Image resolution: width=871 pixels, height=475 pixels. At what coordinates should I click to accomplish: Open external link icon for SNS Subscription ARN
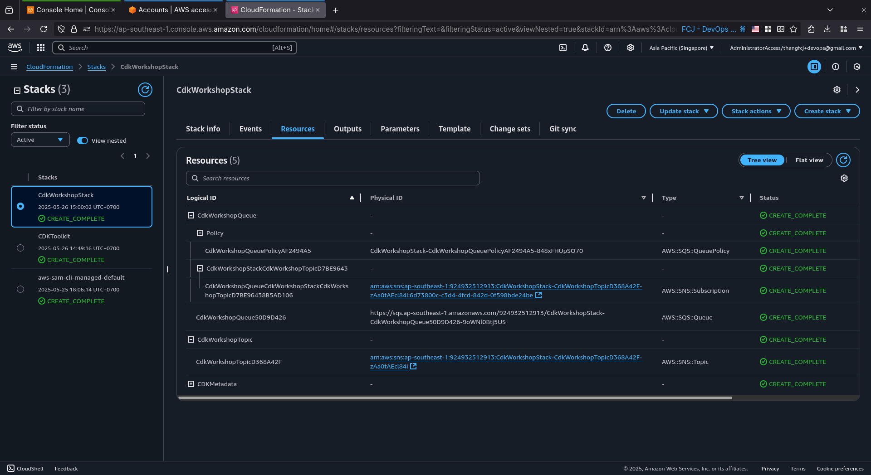point(538,295)
